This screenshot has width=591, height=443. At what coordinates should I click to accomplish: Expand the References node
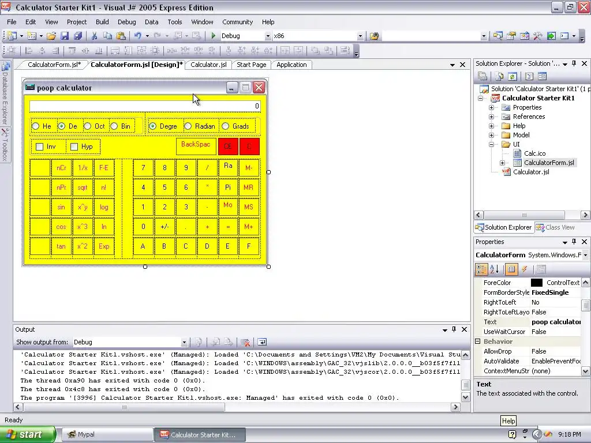[492, 117]
